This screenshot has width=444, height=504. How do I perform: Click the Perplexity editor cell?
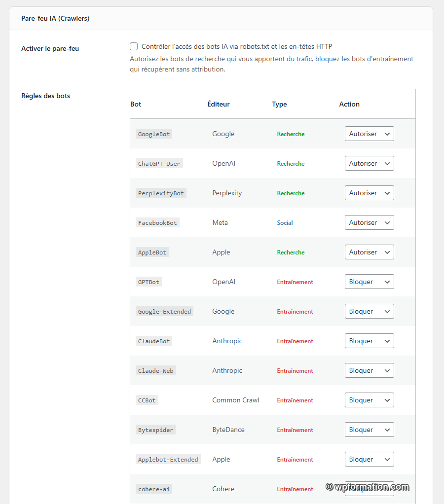pos(227,193)
